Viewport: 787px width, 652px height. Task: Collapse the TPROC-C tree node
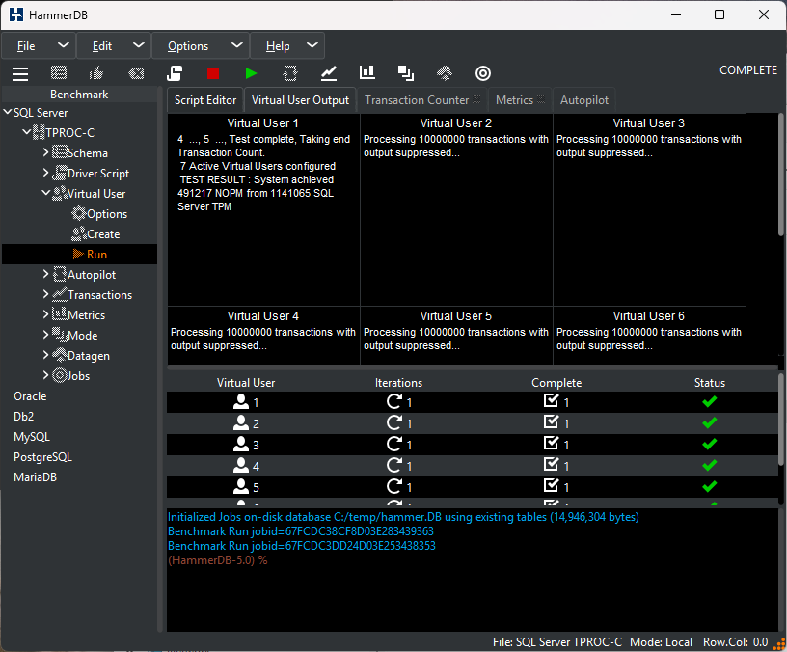(27, 132)
